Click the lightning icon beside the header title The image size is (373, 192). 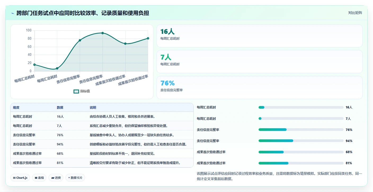click(12, 13)
